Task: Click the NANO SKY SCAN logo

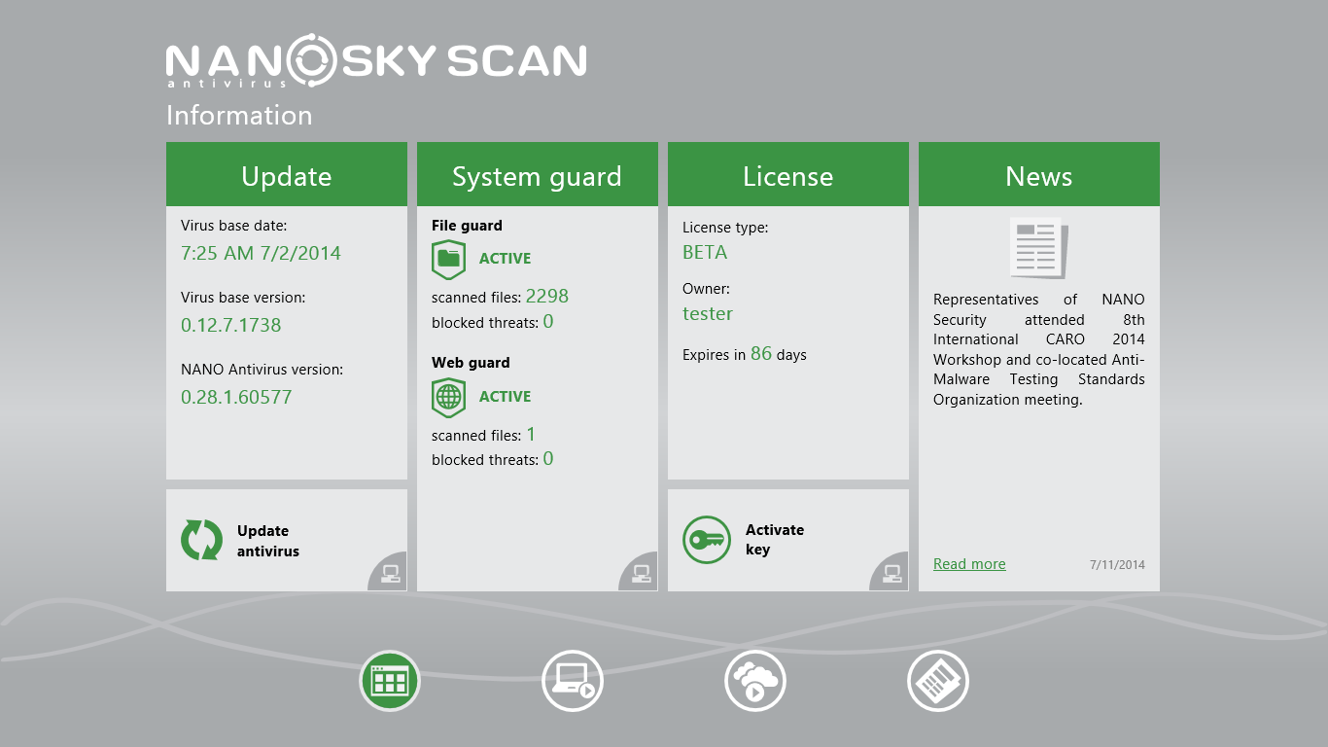Action: click(376, 62)
